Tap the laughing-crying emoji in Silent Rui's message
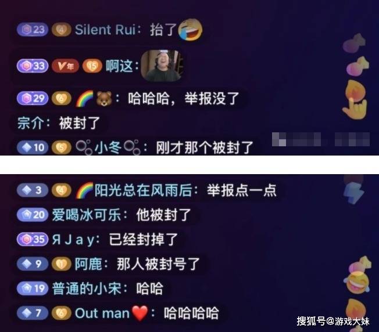 [x=190, y=30]
